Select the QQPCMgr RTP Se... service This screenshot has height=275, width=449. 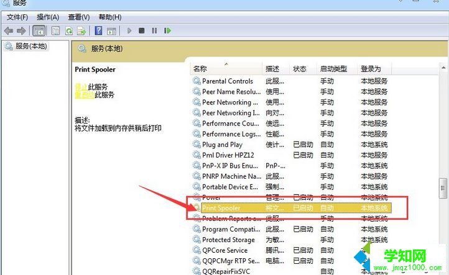point(291,261)
